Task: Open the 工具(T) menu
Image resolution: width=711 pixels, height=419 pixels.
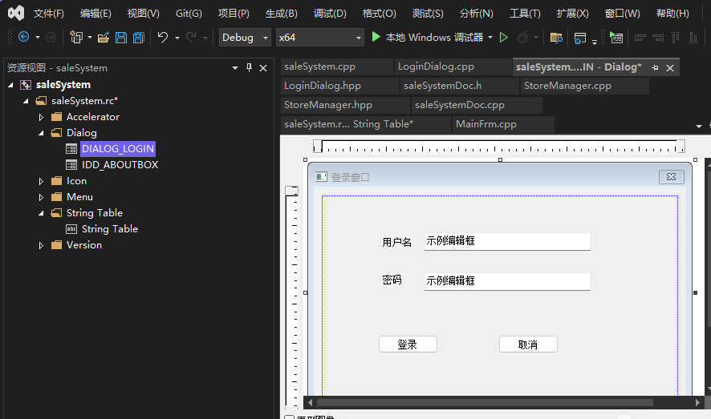Action: click(x=525, y=14)
